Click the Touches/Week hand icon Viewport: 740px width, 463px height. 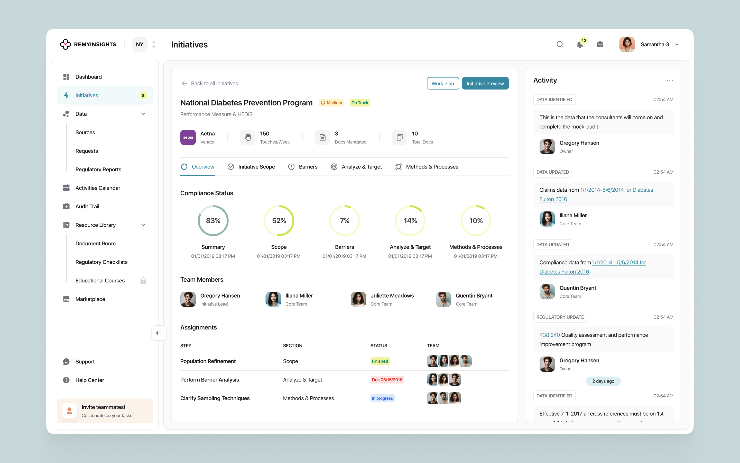pyautogui.click(x=248, y=137)
